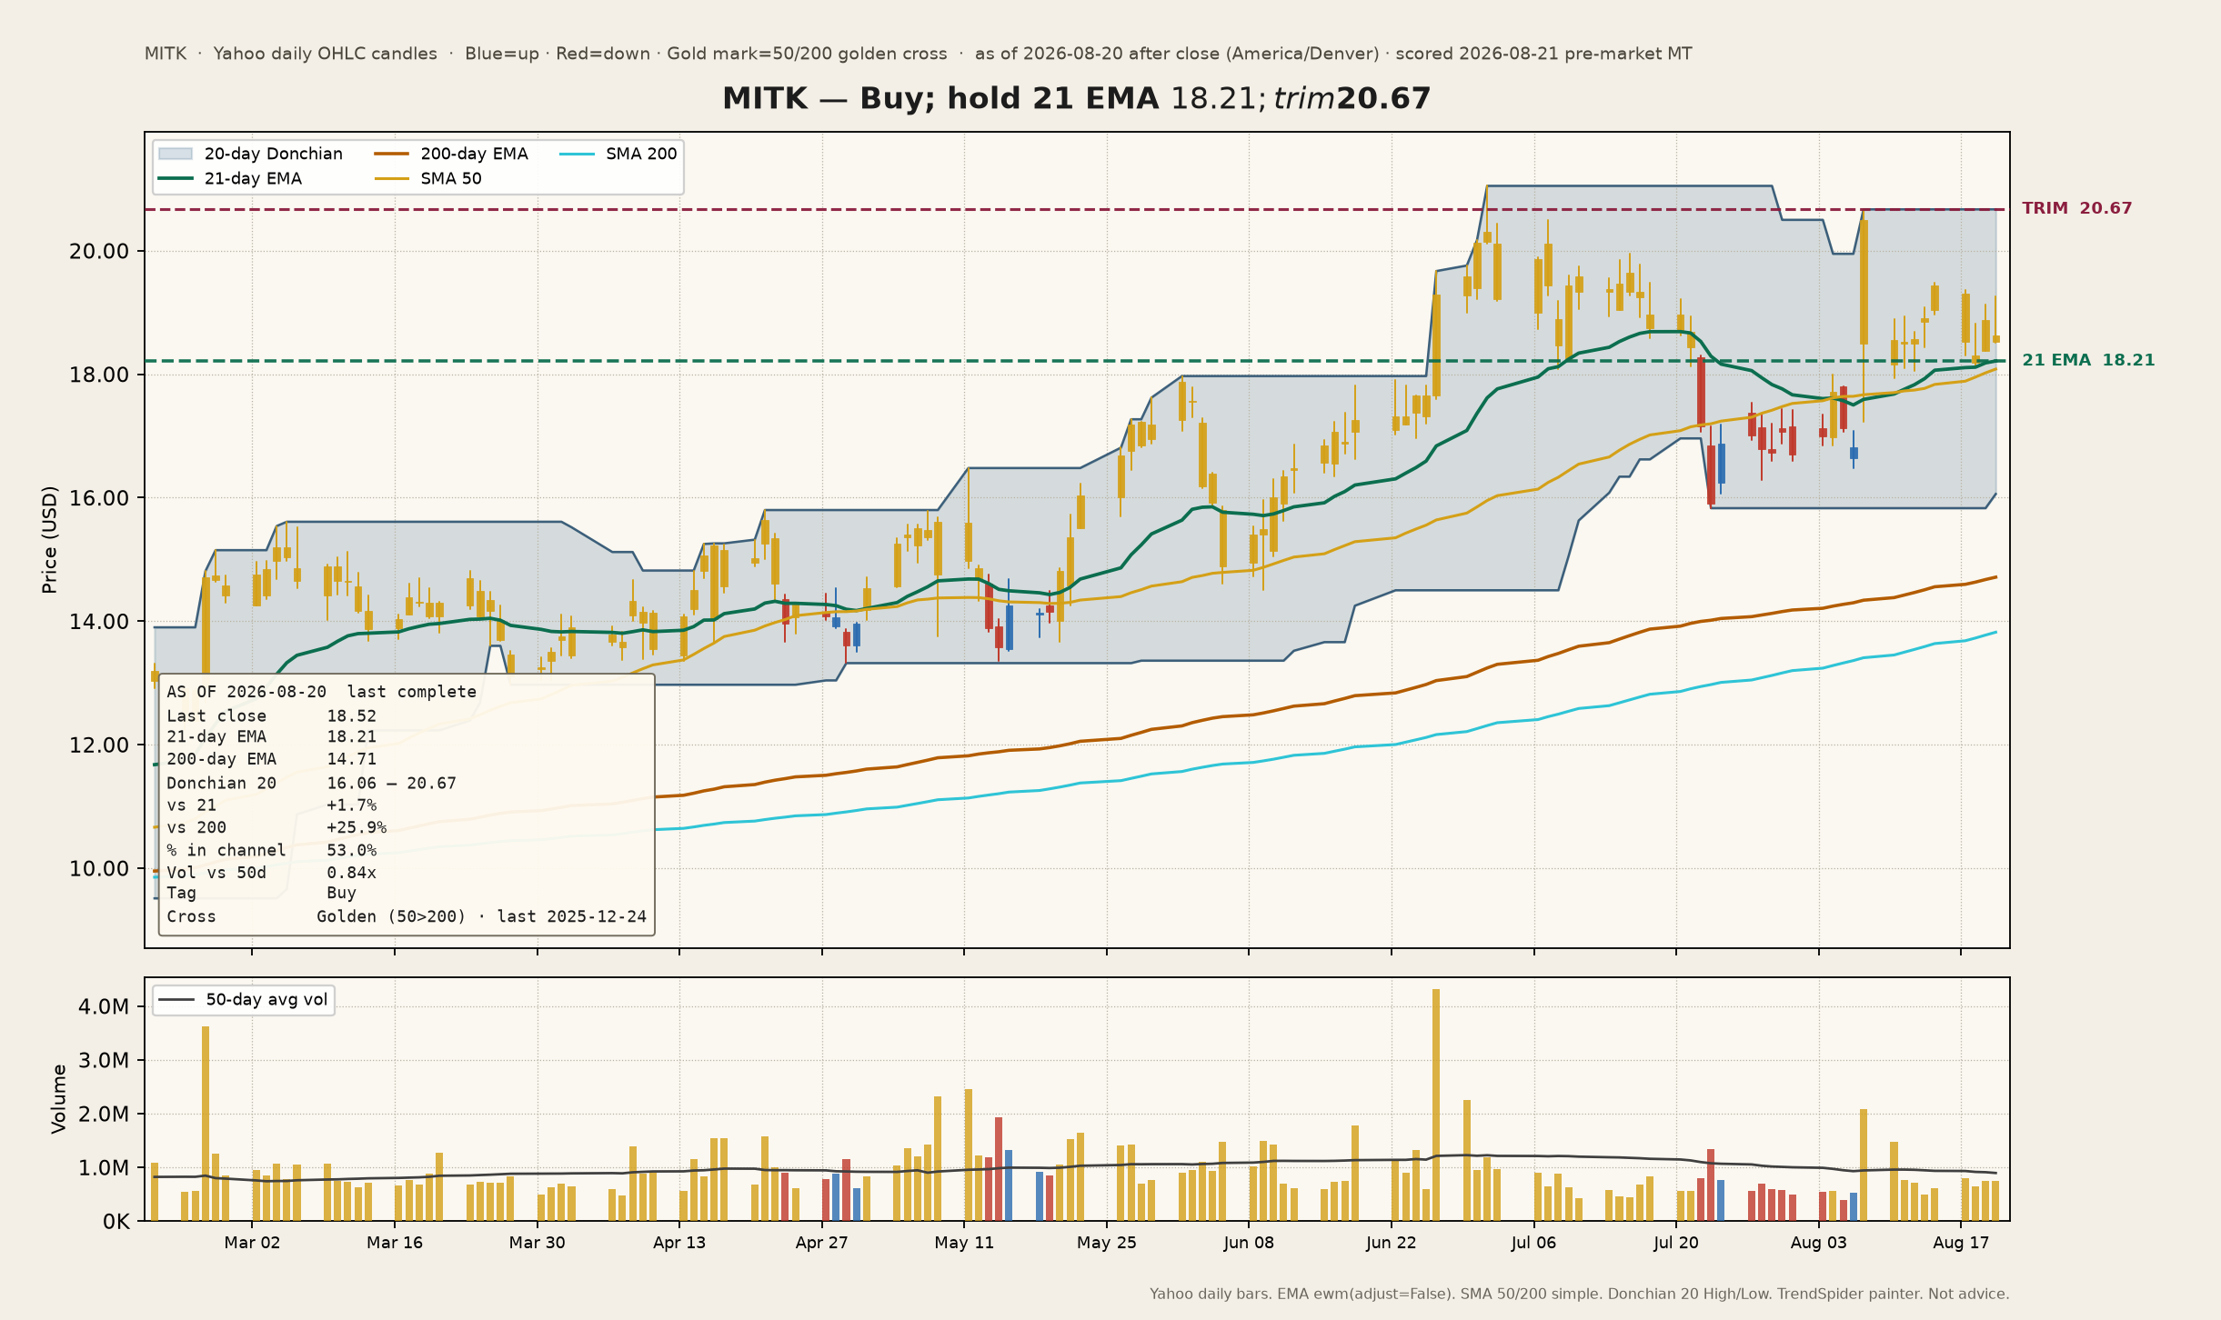Select the 200-day EMA legend label
The height and width of the screenshot is (1320, 2221).
[x=474, y=154]
